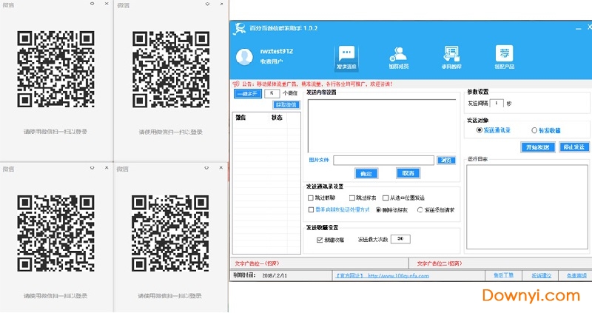Viewport: 592px width, 313px height.
Task: Click the 浏览 browse button
Action: [446, 160]
